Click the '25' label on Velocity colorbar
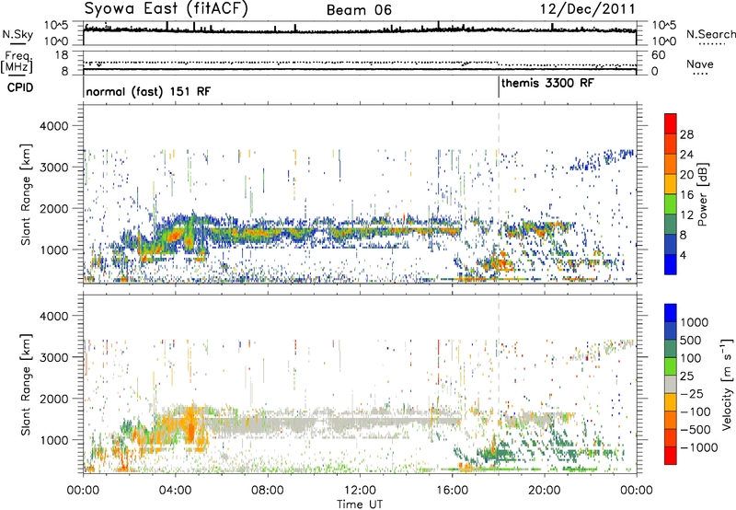 (x=686, y=376)
